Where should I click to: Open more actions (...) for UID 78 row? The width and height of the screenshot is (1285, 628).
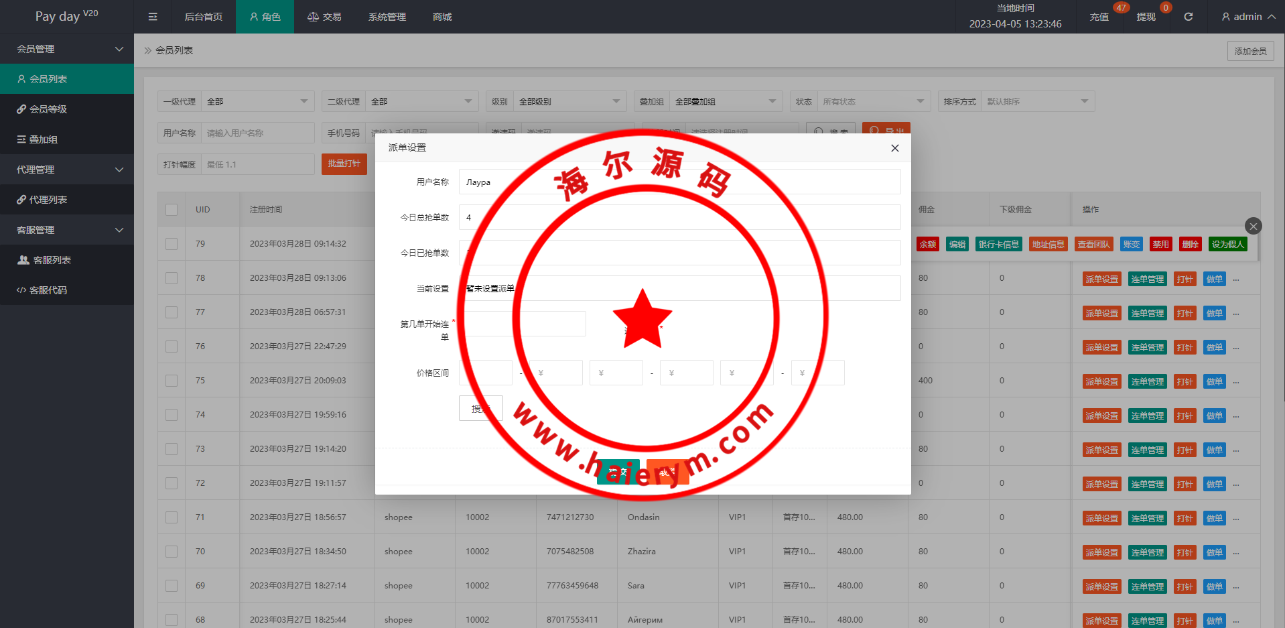1236,279
